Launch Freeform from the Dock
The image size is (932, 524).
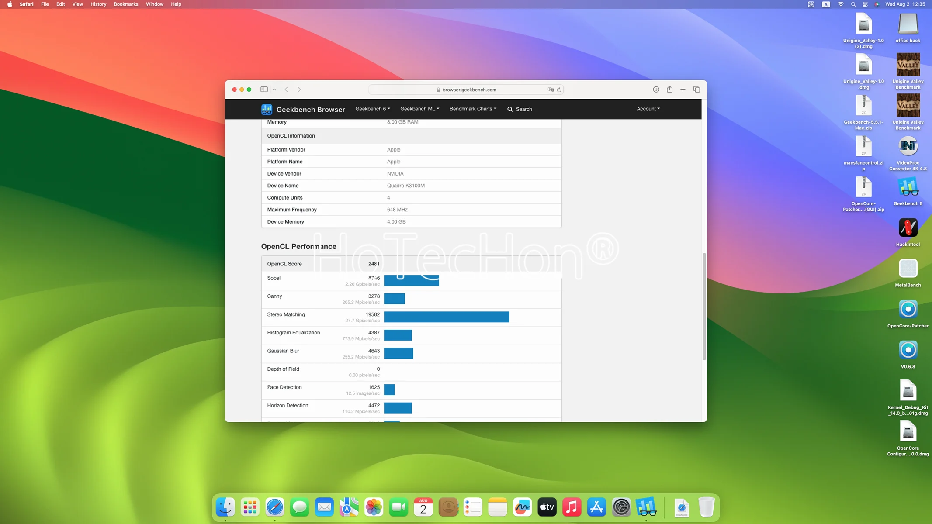pyautogui.click(x=522, y=507)
